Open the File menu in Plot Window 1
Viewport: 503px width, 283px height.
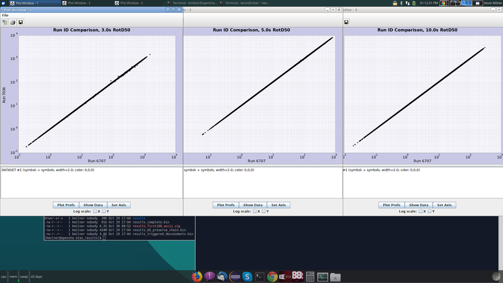click(x=5, y=15)
